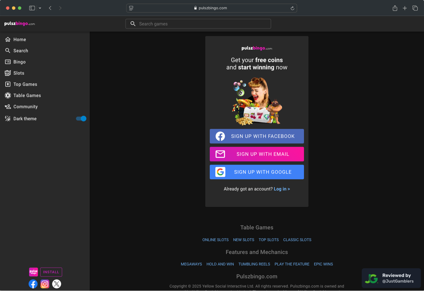Click the magnifier icon in the search field
The width and height of the screenshot is (424, 291).
pos(133,24)
